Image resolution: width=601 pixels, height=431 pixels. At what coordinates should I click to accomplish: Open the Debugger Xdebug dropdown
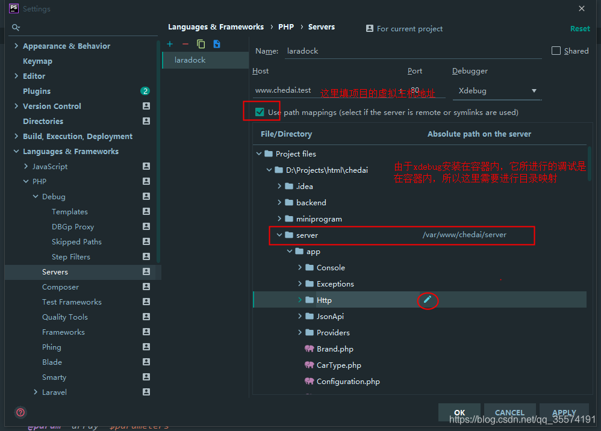click(497, 91)
